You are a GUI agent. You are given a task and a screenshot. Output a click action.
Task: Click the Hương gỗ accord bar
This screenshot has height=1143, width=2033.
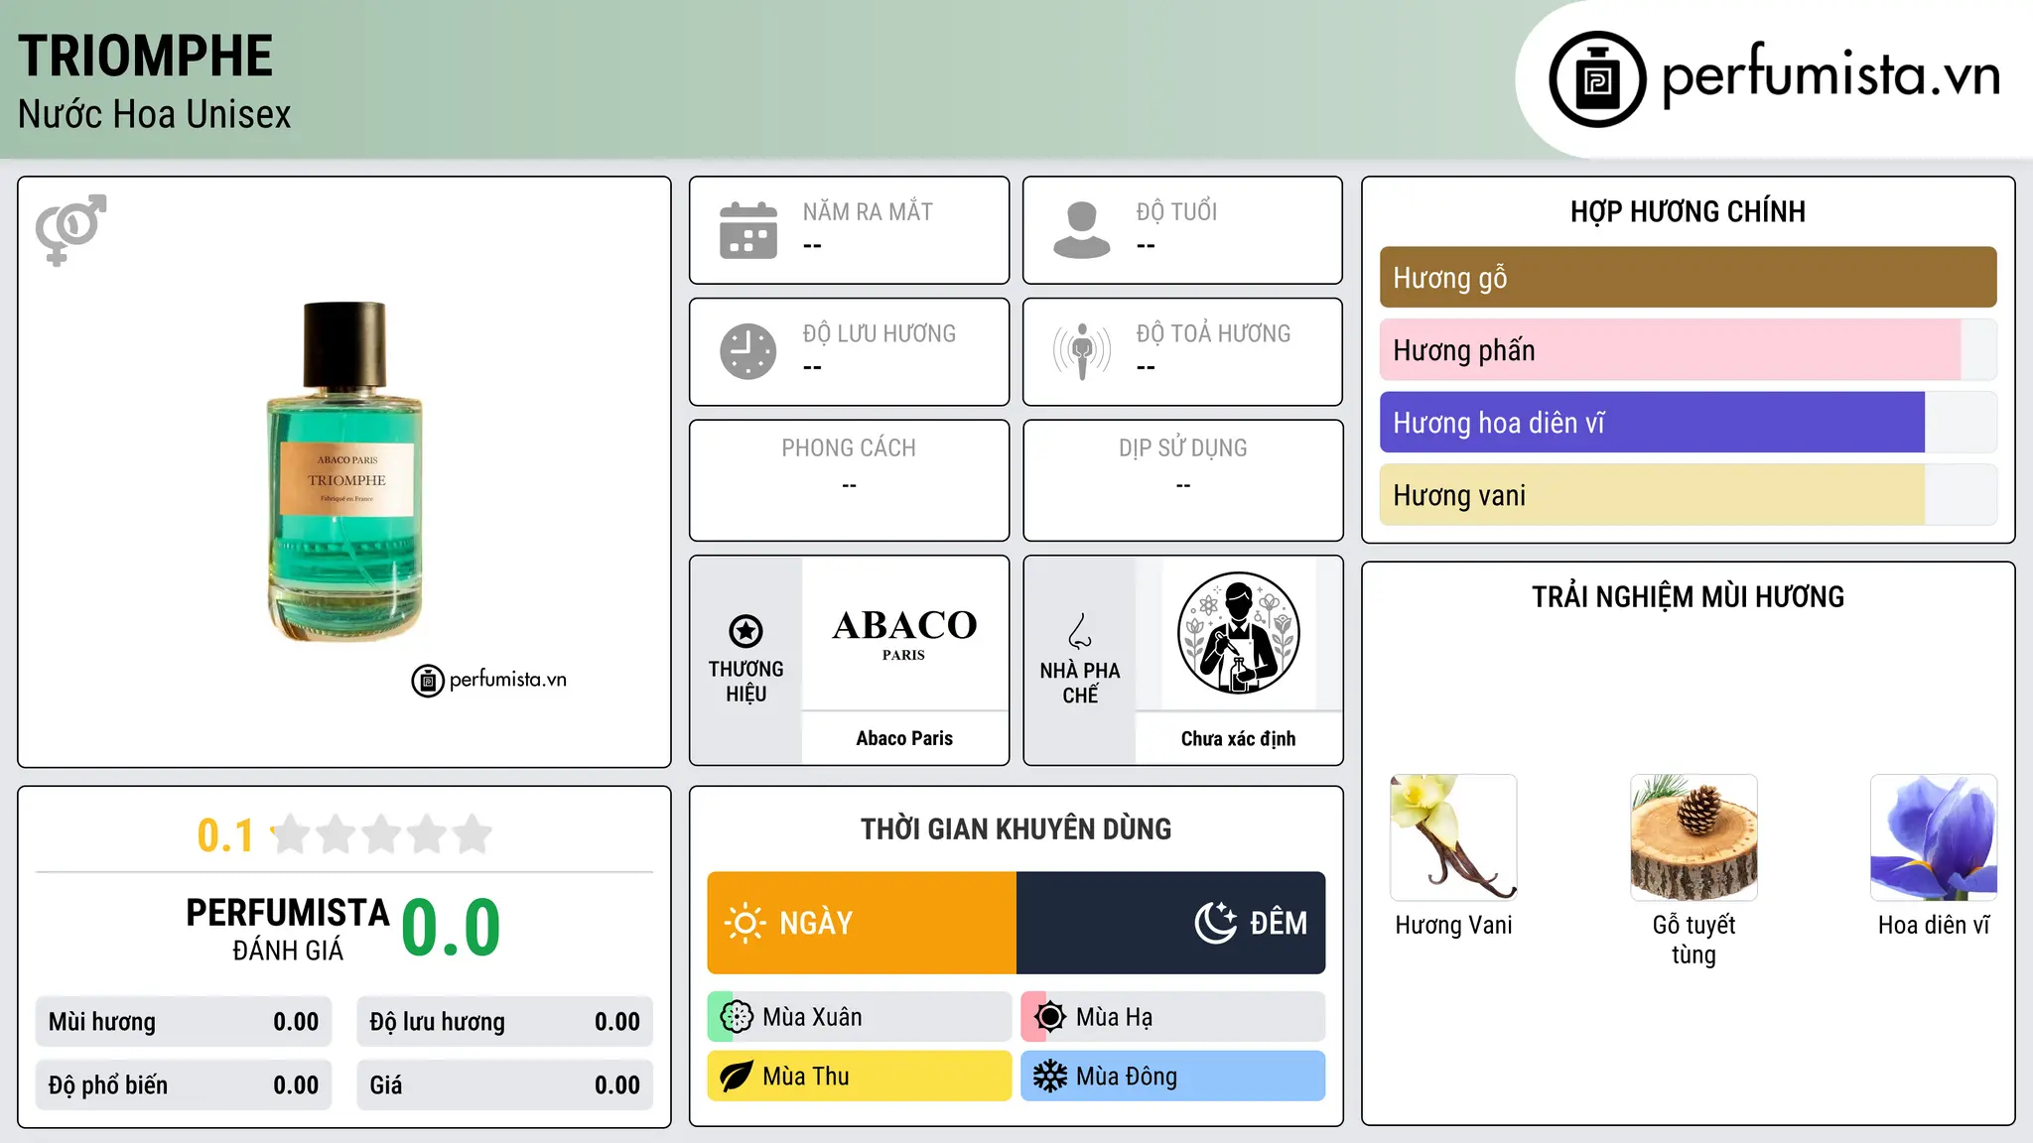[1688, 278]
